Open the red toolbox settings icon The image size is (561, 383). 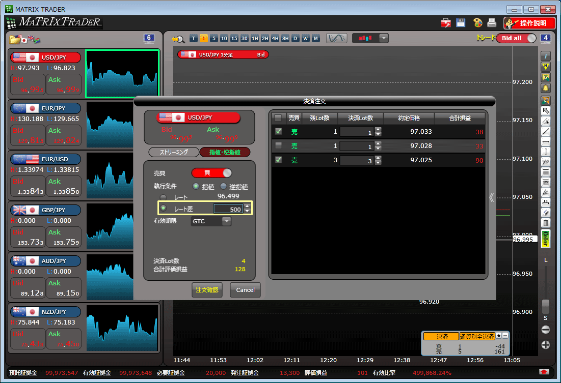tap(446, 23)
